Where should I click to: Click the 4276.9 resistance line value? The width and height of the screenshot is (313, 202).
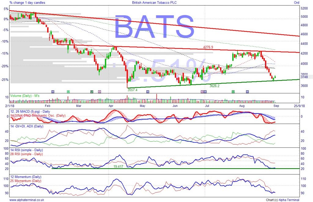click(x=208, y=47)
